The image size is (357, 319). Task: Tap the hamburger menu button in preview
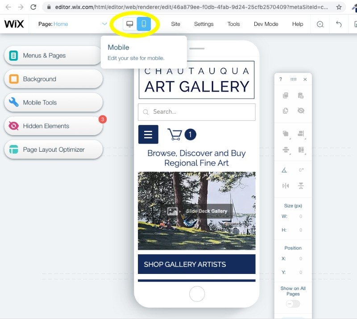(x=148, y=134)
